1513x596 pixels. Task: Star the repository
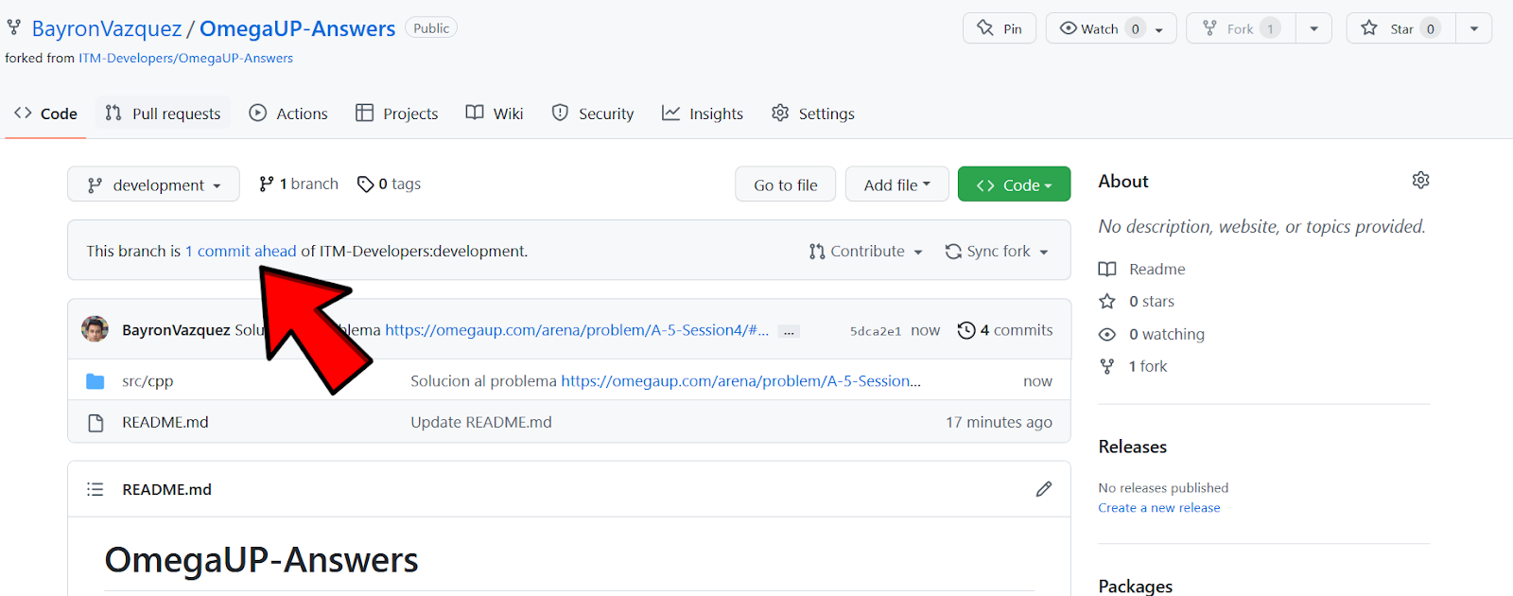1401,28
